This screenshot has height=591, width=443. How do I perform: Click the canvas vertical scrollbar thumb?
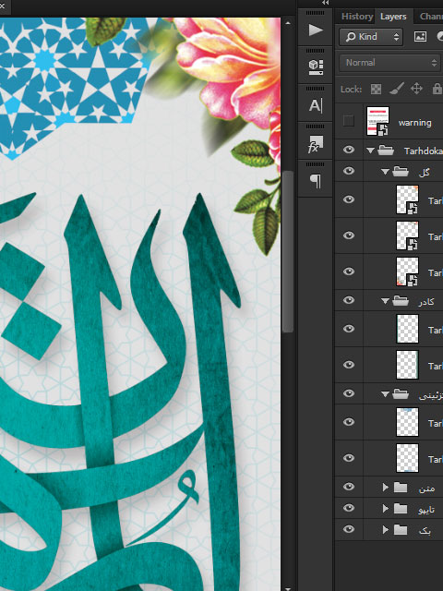[x=288, y=252]
